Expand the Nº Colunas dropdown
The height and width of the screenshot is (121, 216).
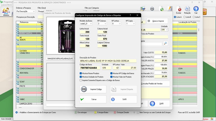point(102,24)
